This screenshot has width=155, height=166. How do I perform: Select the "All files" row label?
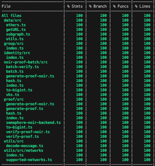(x=11, y=16)
